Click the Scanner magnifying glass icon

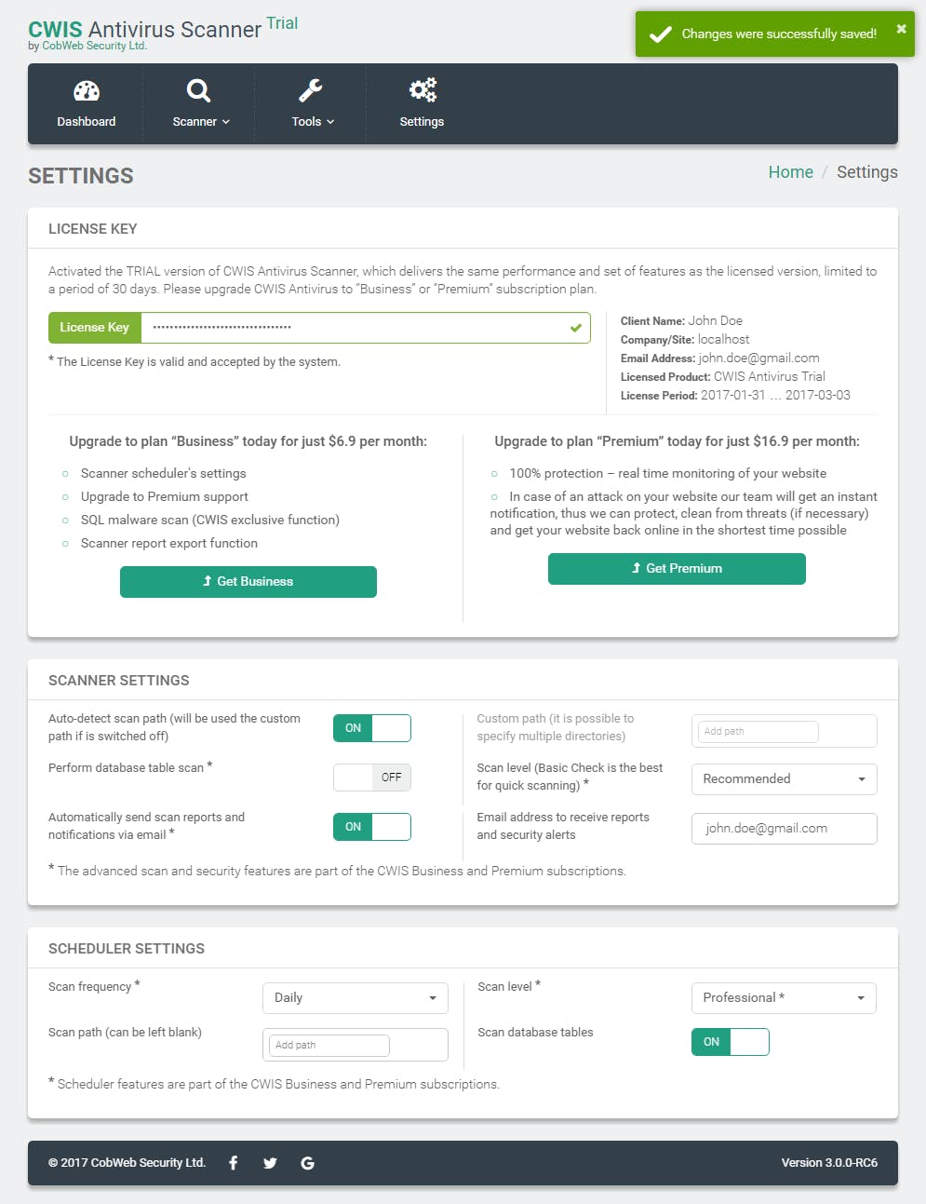point(198,90)
